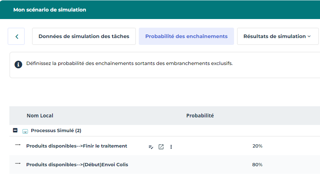
Task: Open the Résultats de simulation dropdown
Action: click(x=277, y=36)
